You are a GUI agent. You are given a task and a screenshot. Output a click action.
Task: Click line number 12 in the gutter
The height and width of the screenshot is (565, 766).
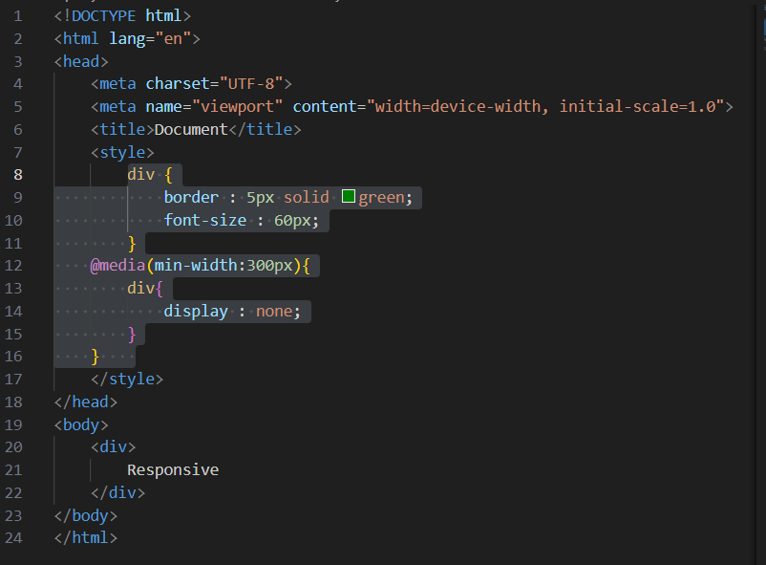(14, 265)
